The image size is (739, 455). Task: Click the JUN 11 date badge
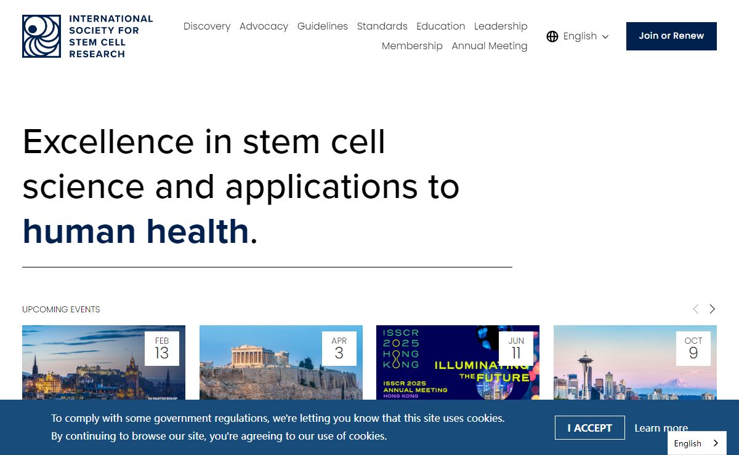pyautogui.click(x=516, y=349)
